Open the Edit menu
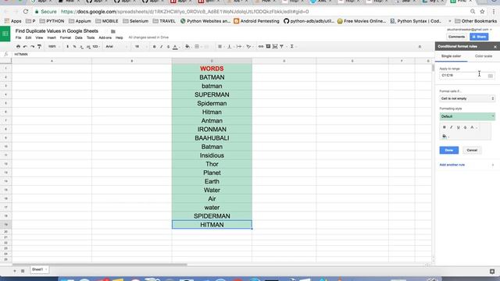 (x=28, y=37)
